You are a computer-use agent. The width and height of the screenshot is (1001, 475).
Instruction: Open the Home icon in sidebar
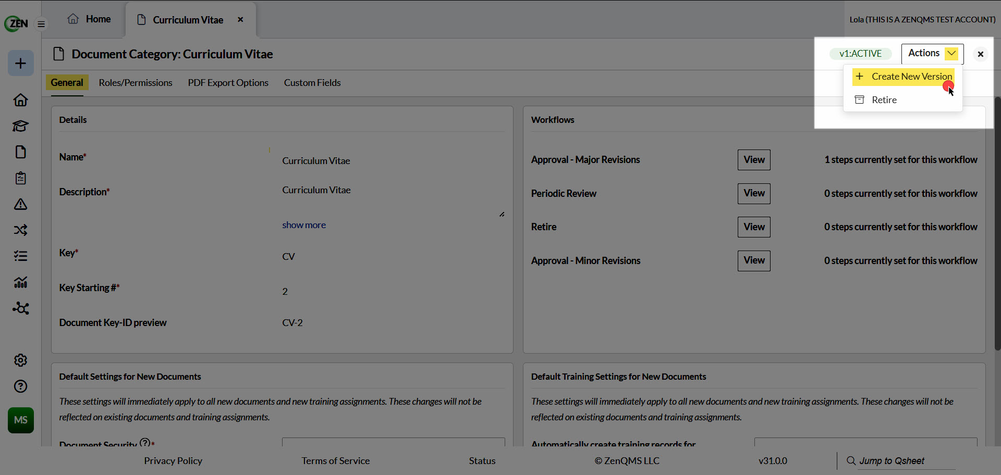21,100
